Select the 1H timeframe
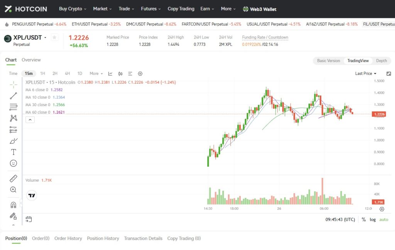Viewport: 395px width, 250px height. coord(43,74)
